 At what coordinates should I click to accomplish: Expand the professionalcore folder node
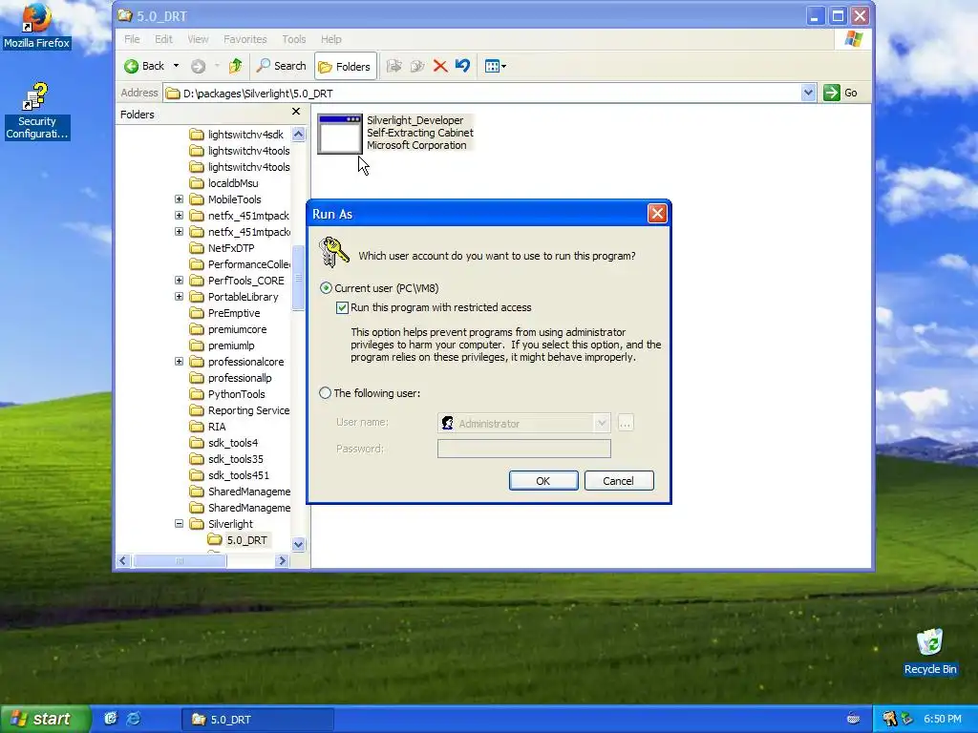pos(179,362)
